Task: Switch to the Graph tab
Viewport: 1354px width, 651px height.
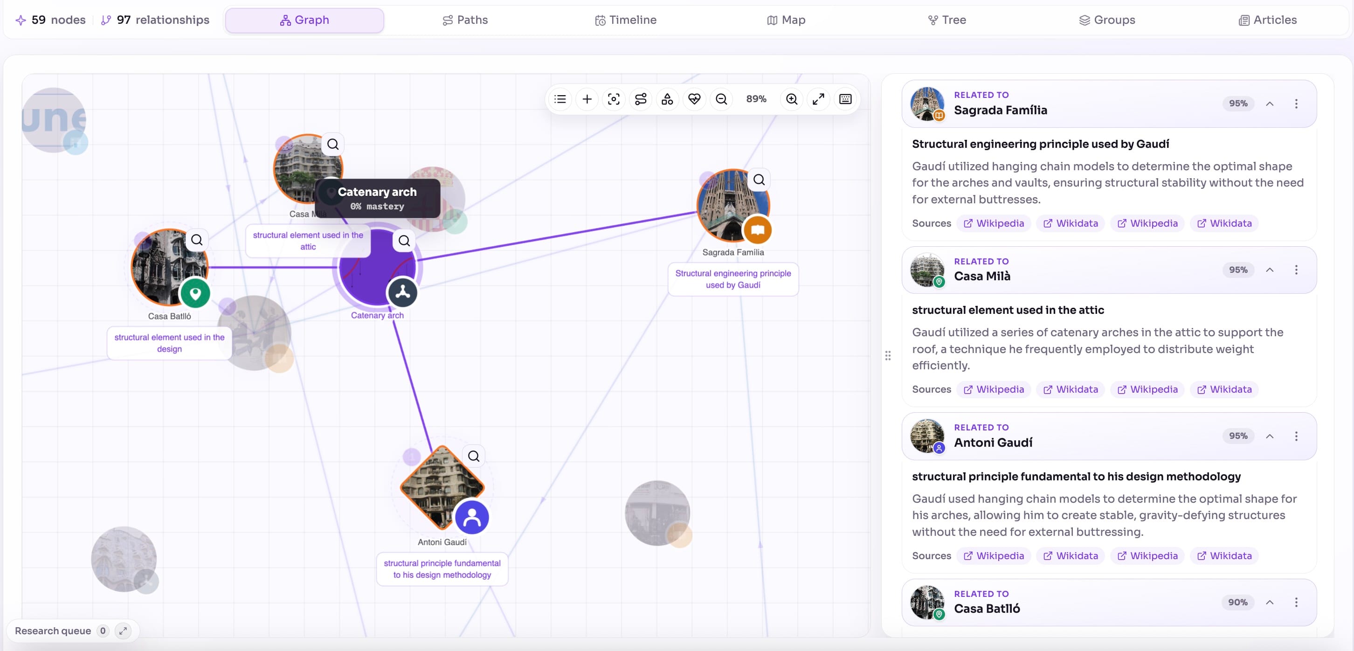Action: pyautogui.click(x=304, y=20)
